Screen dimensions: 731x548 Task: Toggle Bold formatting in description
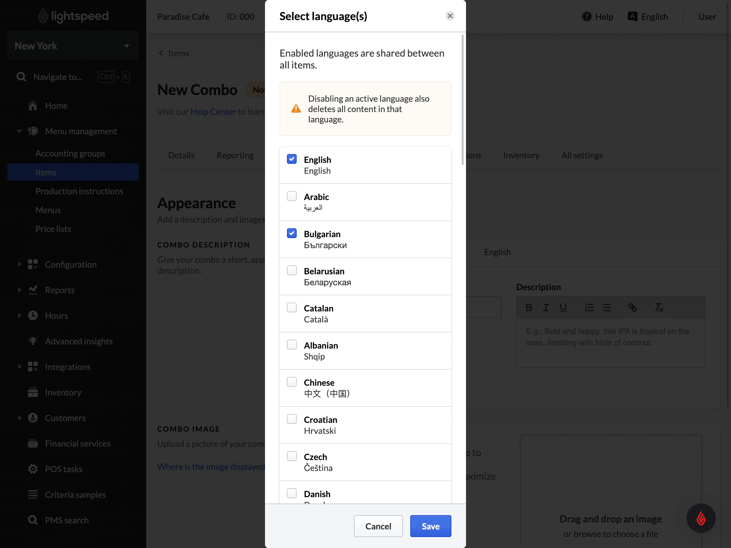pos(529,307)
